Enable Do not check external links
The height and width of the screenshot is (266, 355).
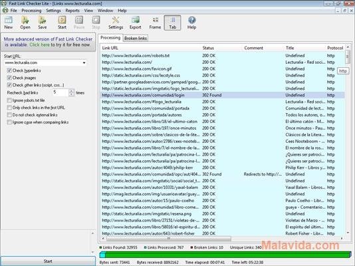point(9,115)
